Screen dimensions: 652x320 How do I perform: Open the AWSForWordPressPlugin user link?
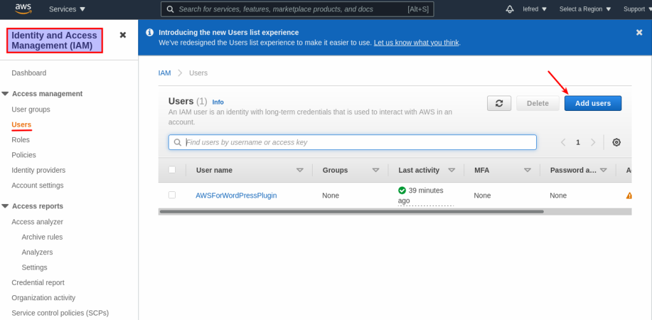tap(236, 195)
